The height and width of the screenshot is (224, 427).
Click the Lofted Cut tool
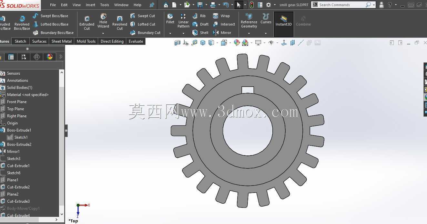click(143, 24)
